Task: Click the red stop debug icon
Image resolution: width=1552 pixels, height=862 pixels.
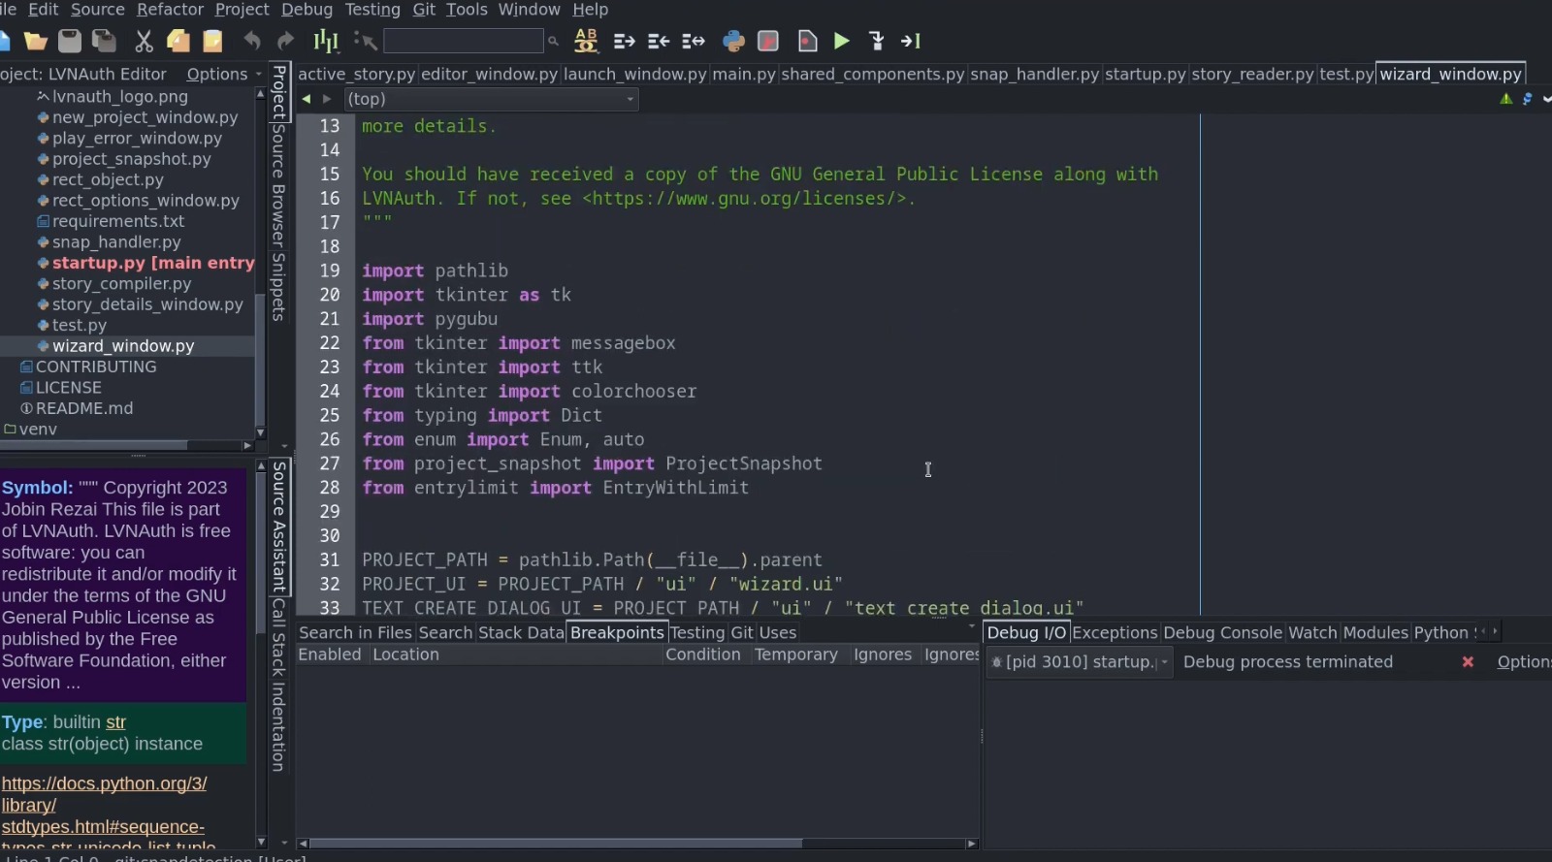Action: point(768,41)
